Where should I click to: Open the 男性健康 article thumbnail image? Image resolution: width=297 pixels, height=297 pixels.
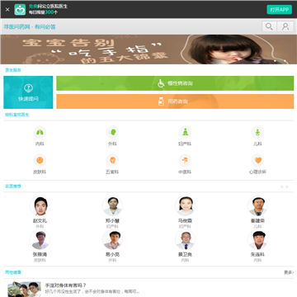point(24,290)
